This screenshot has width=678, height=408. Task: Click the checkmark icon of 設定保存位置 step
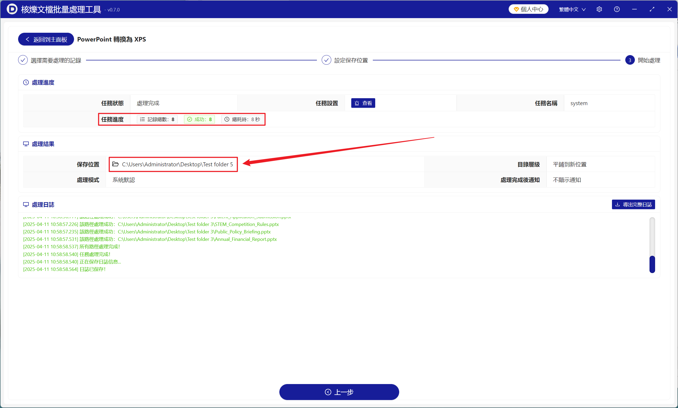tap(326, 60)
